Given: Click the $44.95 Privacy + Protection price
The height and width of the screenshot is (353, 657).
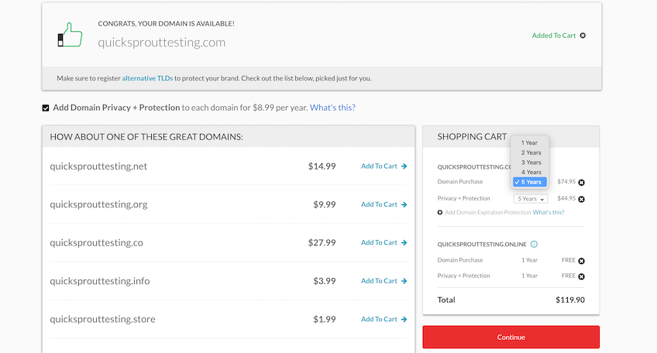Looking at the screenshot, I should 566,198.
